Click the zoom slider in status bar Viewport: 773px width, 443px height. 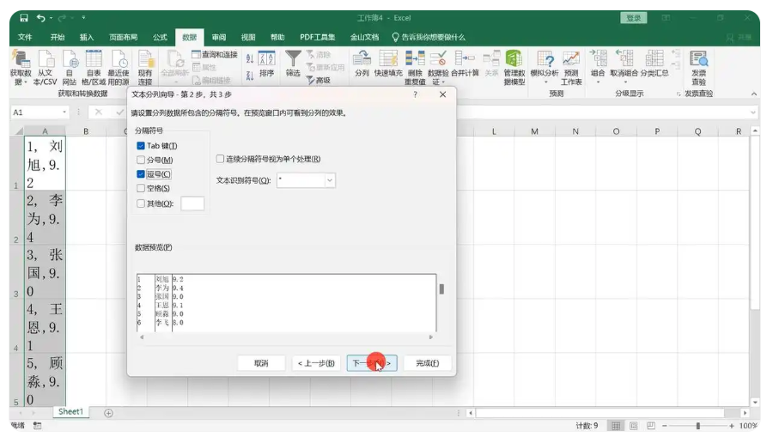(x=698, y=426)
